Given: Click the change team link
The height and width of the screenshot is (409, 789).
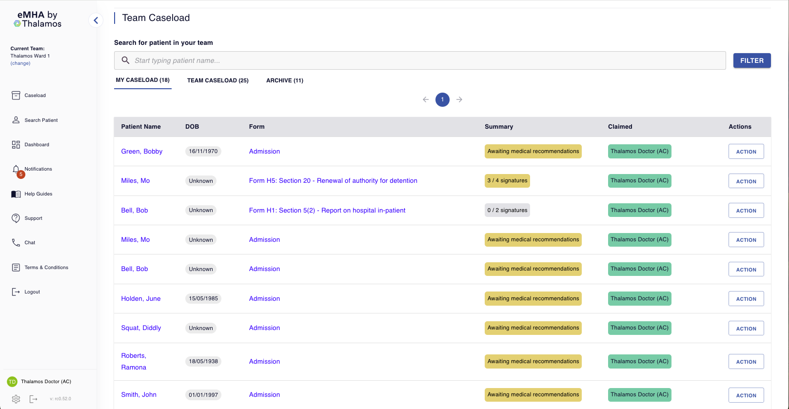Looking at the screenshot, I should point(20,63).
